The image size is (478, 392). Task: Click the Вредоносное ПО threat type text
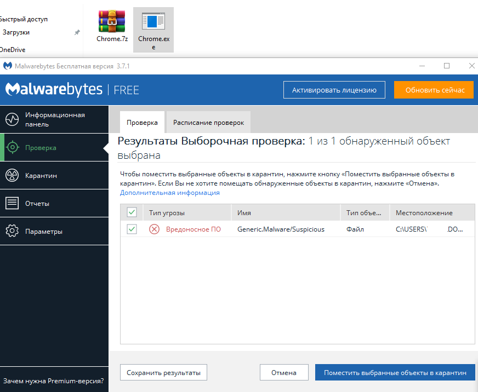point(194,229)
